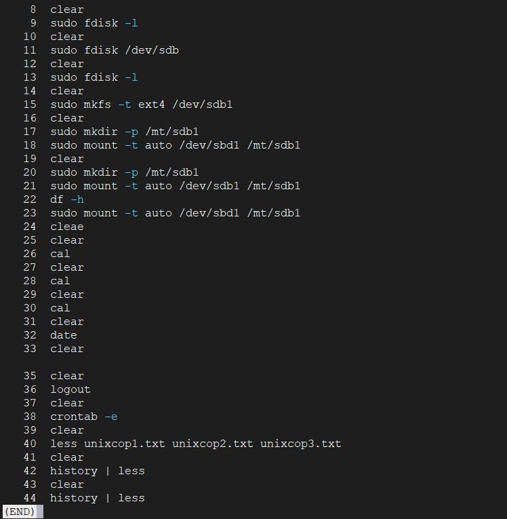Click line 23 mount command with sbd1
Screen dimensions: 507x519
[176, 213]
